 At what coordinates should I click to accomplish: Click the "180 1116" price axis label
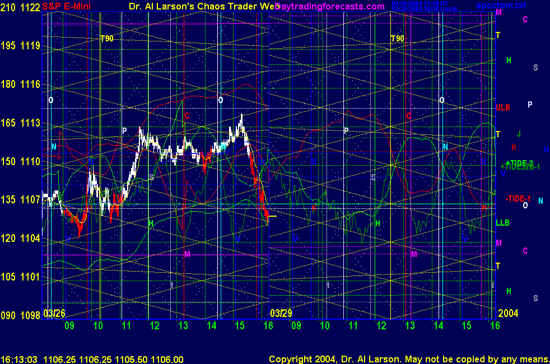(x=20, y=84)
